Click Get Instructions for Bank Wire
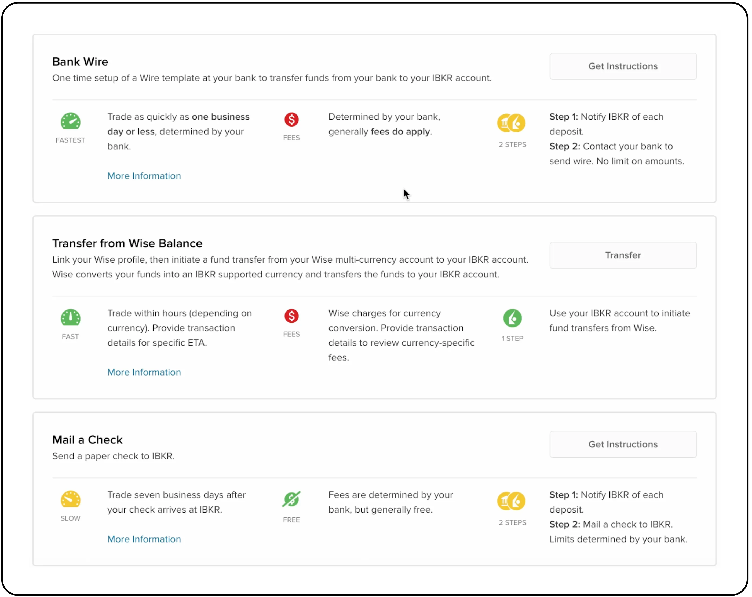This screenshot has width=752, height=597. pos(623,66)
